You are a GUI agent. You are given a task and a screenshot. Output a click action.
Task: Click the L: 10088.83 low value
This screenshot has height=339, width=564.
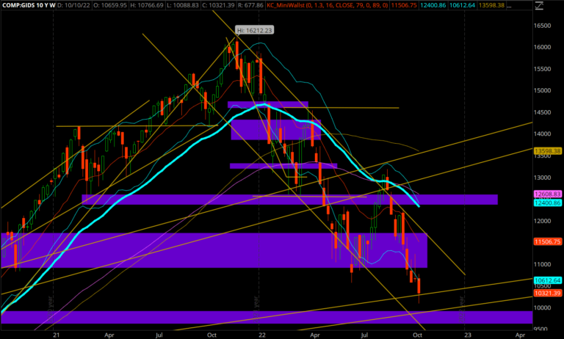pos(182,5)
